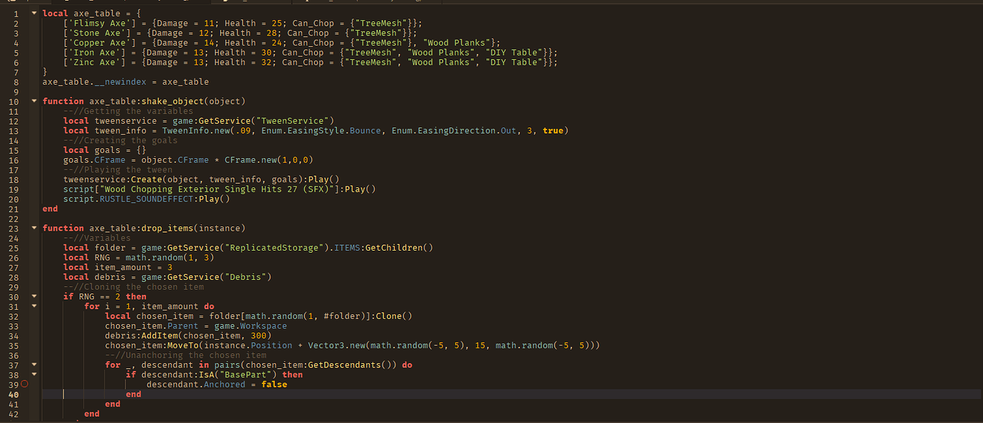This screenshot has height=423, width=983.
Task: Collapse the axe_table definition on line 1
Action: (33, 13)
